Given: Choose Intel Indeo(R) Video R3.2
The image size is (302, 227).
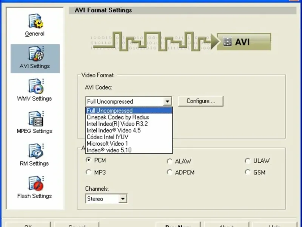Looking at the screenshot, I should pos(129,124).
